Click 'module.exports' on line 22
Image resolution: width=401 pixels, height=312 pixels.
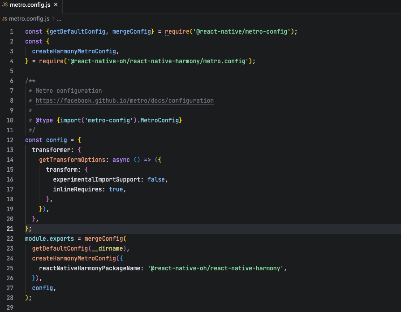(x=49, y=239)
